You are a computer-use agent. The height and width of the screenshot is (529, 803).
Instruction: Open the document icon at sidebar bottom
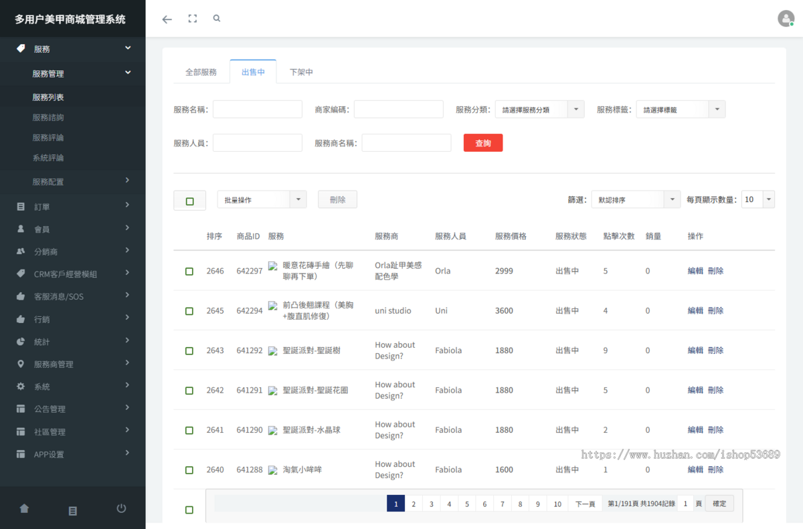coord(73,510)
